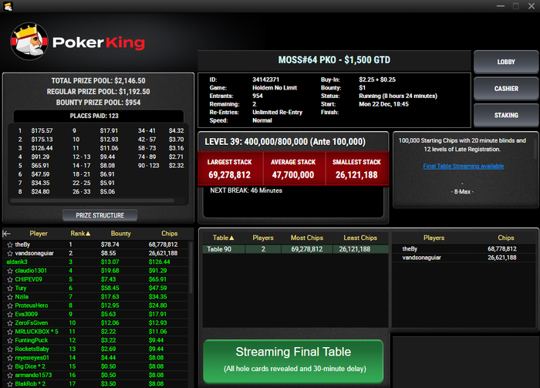Toggle favorite star next to Tury
This screenshot has height=388, width=540.
point(10,288)
